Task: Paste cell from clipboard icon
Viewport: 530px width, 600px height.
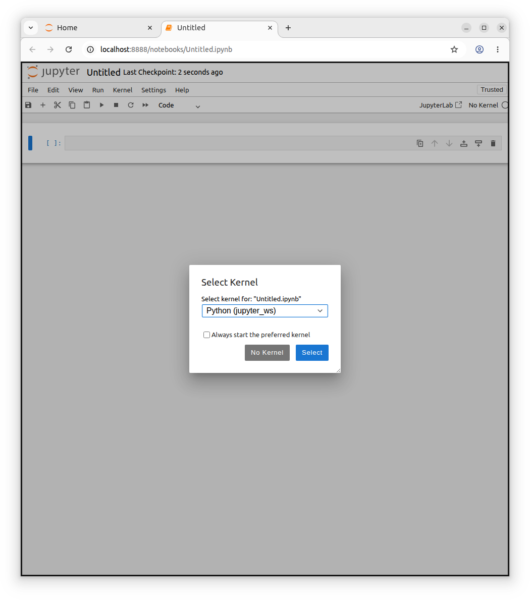Action: click(87, 105)
